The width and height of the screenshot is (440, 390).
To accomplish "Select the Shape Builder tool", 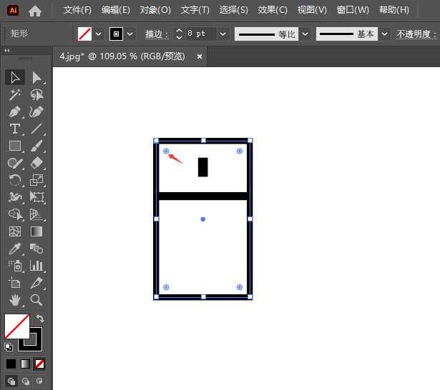I will click(x=15, y=214).
